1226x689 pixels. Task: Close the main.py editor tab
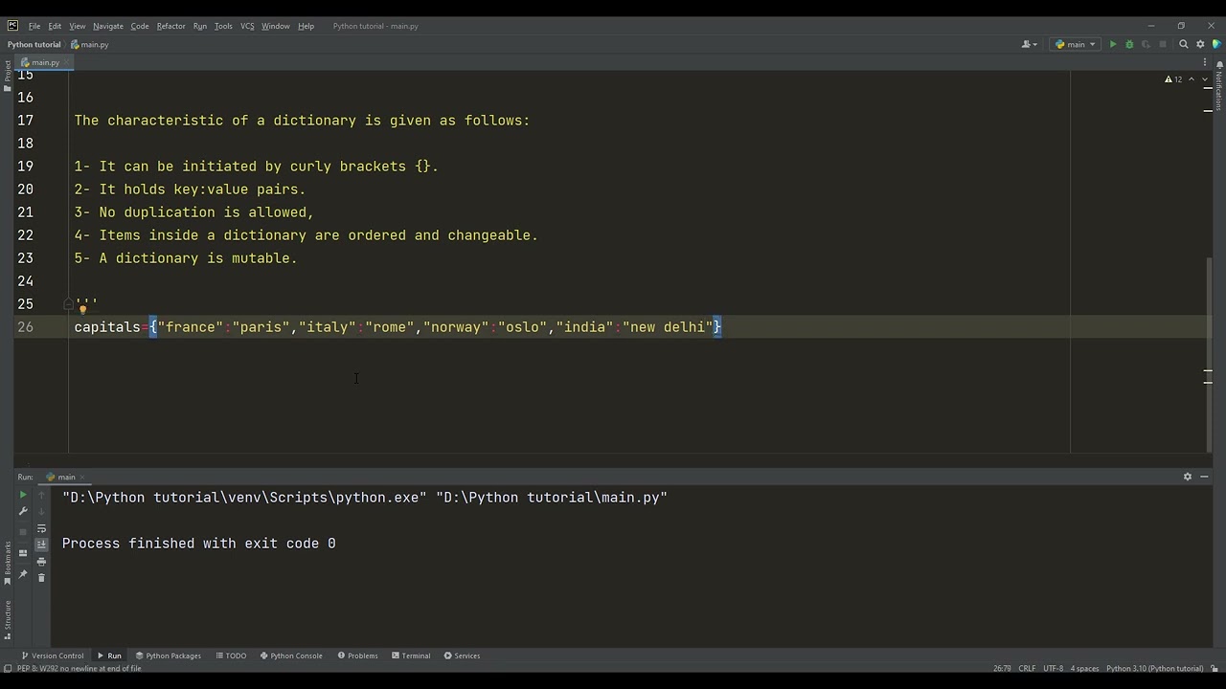[x=64, y=62]
